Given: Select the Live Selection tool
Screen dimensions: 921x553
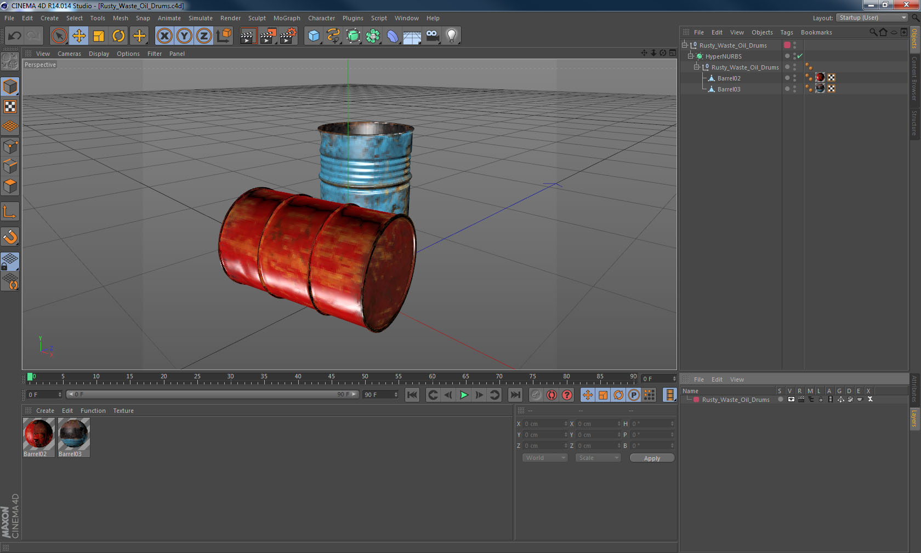Looking at the screenshot, I should tap(59, 36).
